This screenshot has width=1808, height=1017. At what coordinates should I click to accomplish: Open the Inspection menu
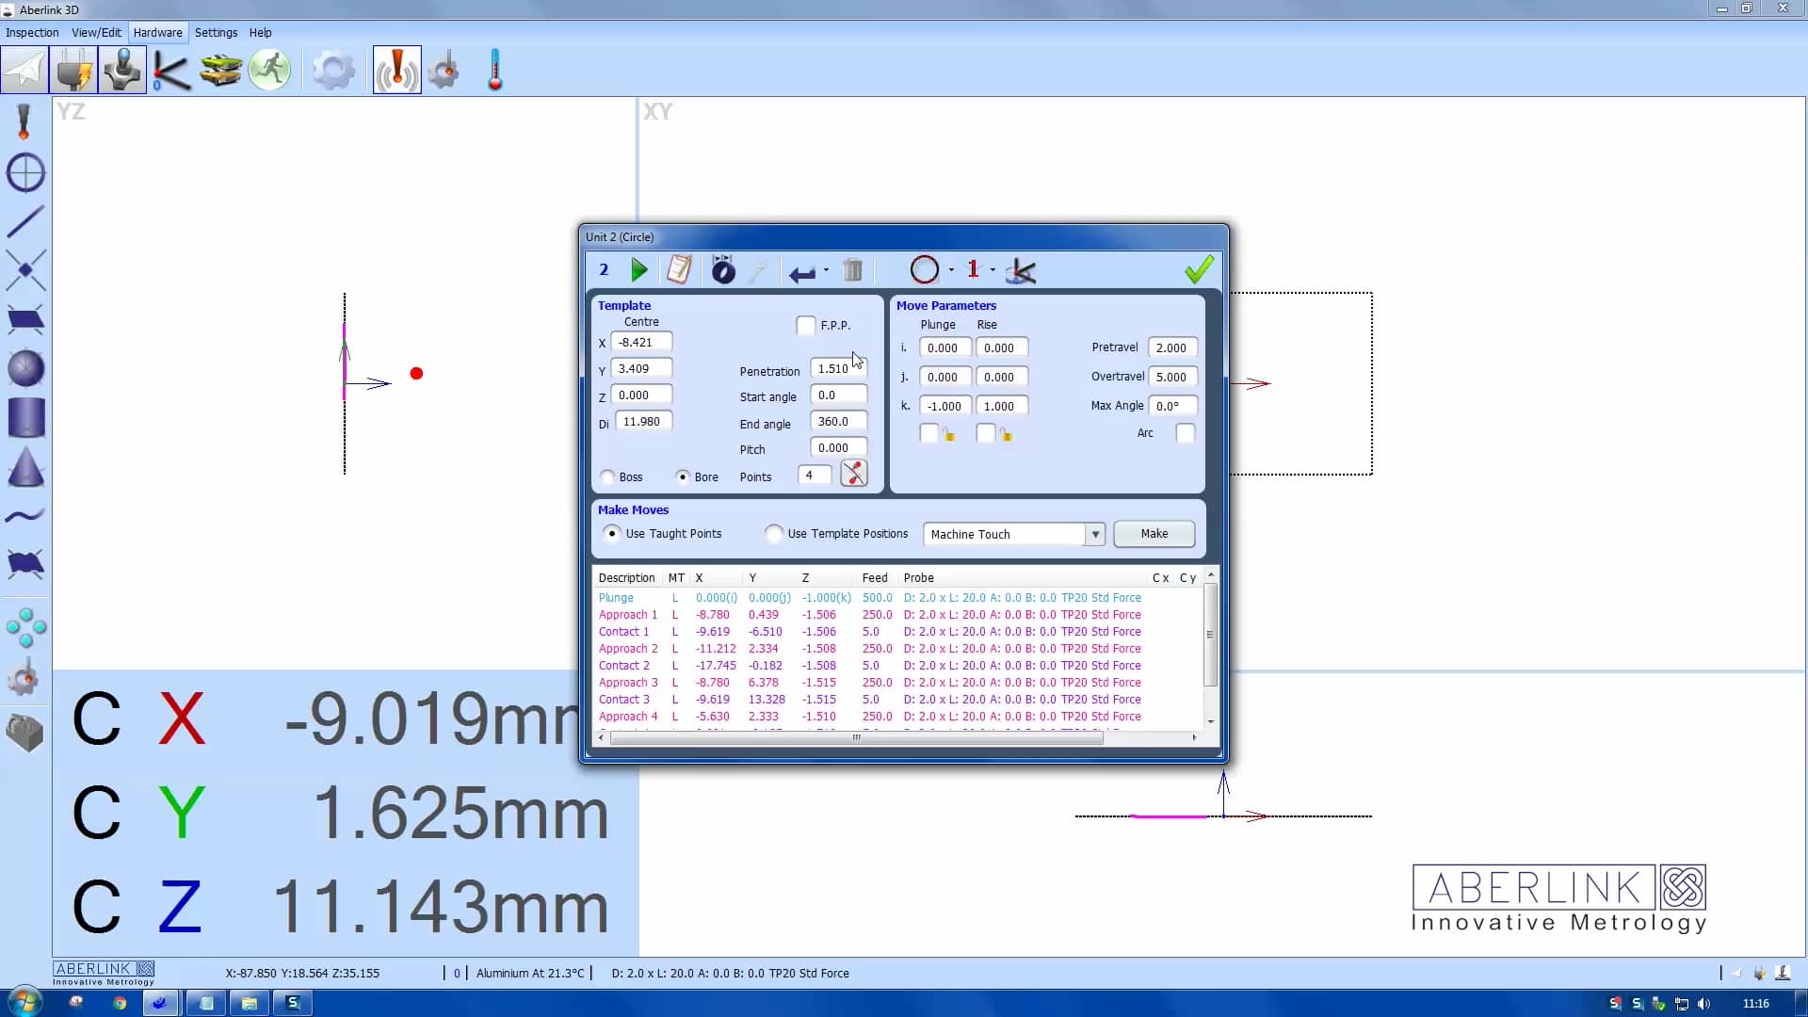point(32,32)
